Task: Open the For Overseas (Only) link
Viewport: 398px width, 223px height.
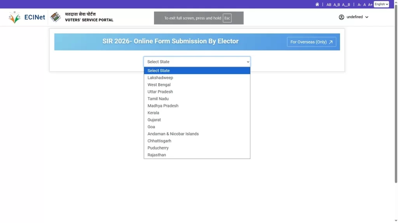Action: click(x=311, y=42)
